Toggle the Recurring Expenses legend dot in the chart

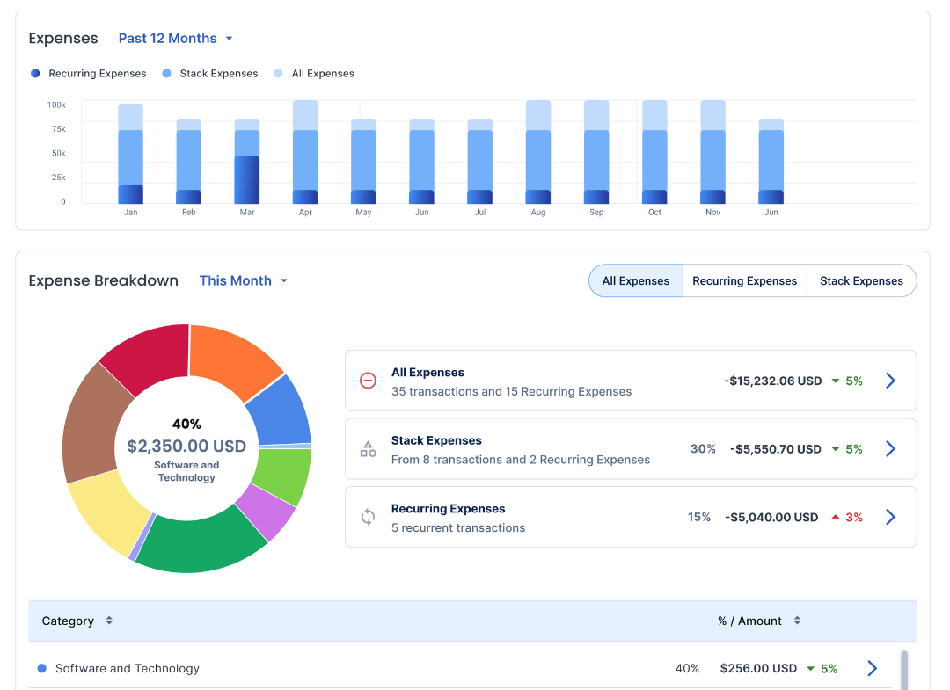35,74
